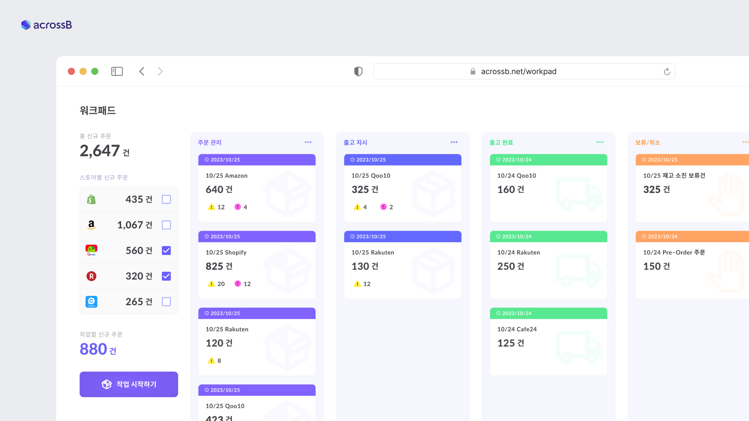Click pink alert icon on 325 건 Qoo10 card
This screenshot has height=421, width=749.
pos(383,207)
